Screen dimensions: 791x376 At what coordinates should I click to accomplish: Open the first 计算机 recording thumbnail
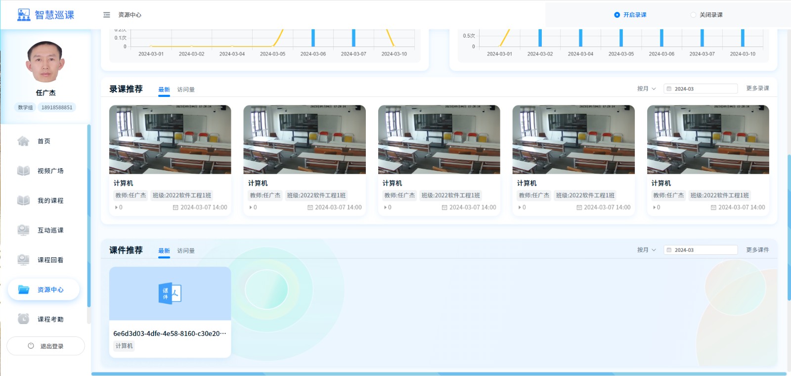tap(170, 140)
